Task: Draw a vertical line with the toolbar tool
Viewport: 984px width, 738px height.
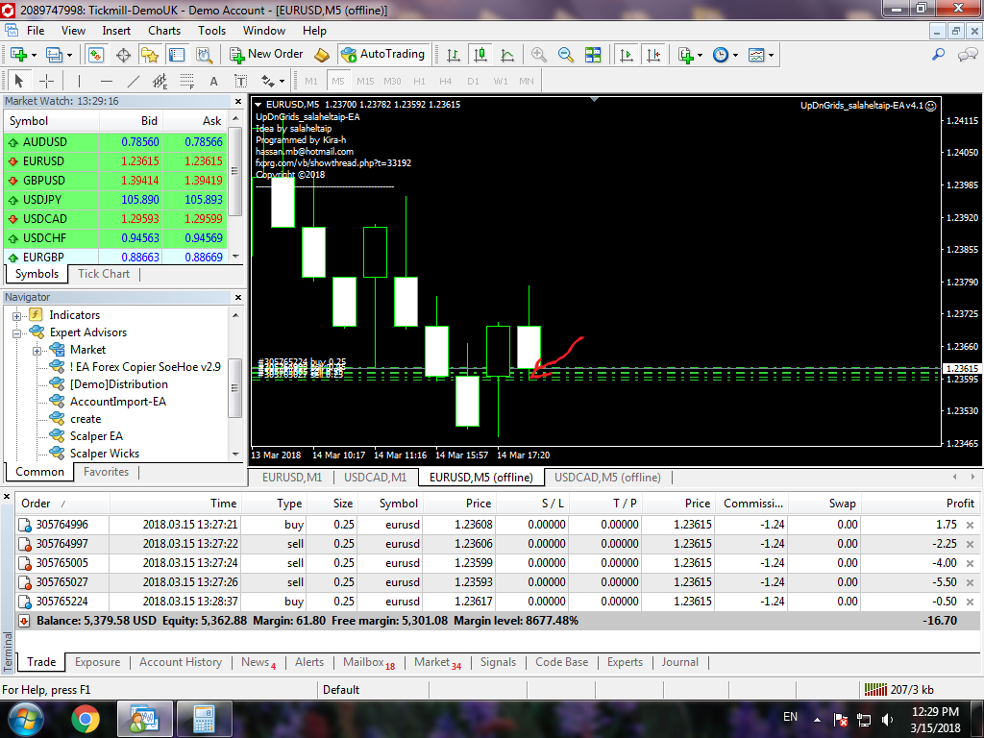Action: (x=79, y=82)
